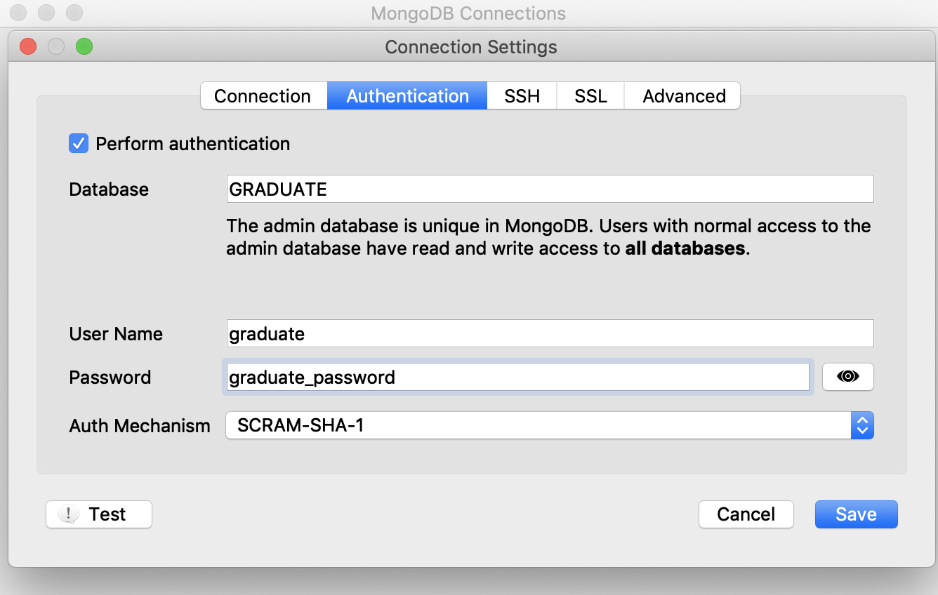
Task: Click the User Name field label
Action: 116,334
